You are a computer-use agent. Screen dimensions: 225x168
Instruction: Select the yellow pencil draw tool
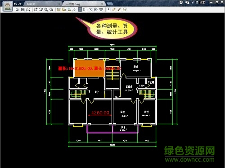click(114, 10)
